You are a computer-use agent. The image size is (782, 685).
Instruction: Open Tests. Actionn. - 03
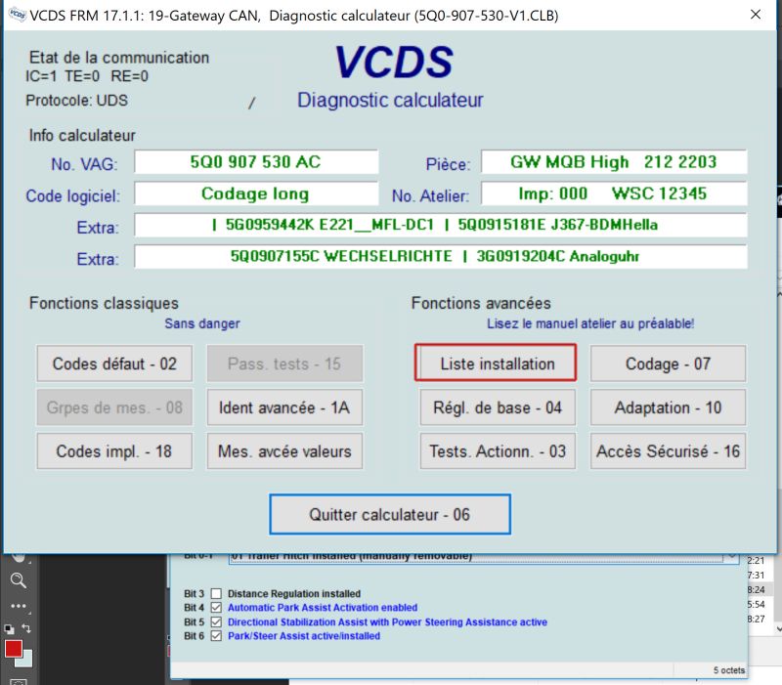click(498, 451)
